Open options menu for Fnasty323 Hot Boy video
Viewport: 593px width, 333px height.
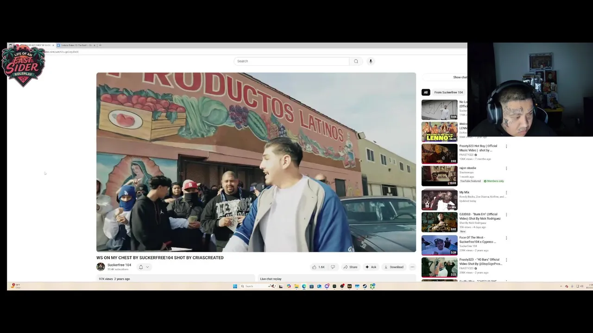click(x=506, y=147)
